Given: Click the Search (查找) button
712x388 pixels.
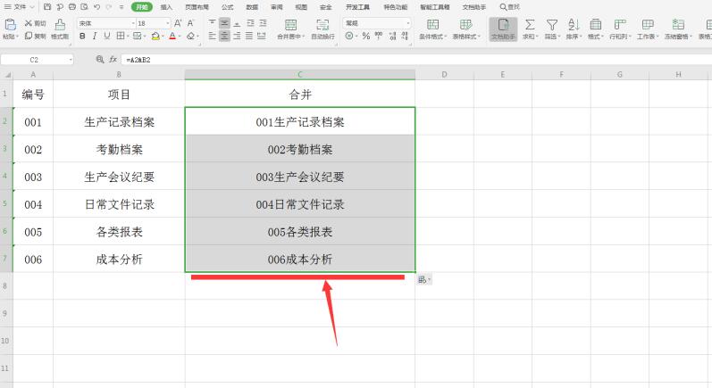Looking at the screenshot, I should coord(509,7).
